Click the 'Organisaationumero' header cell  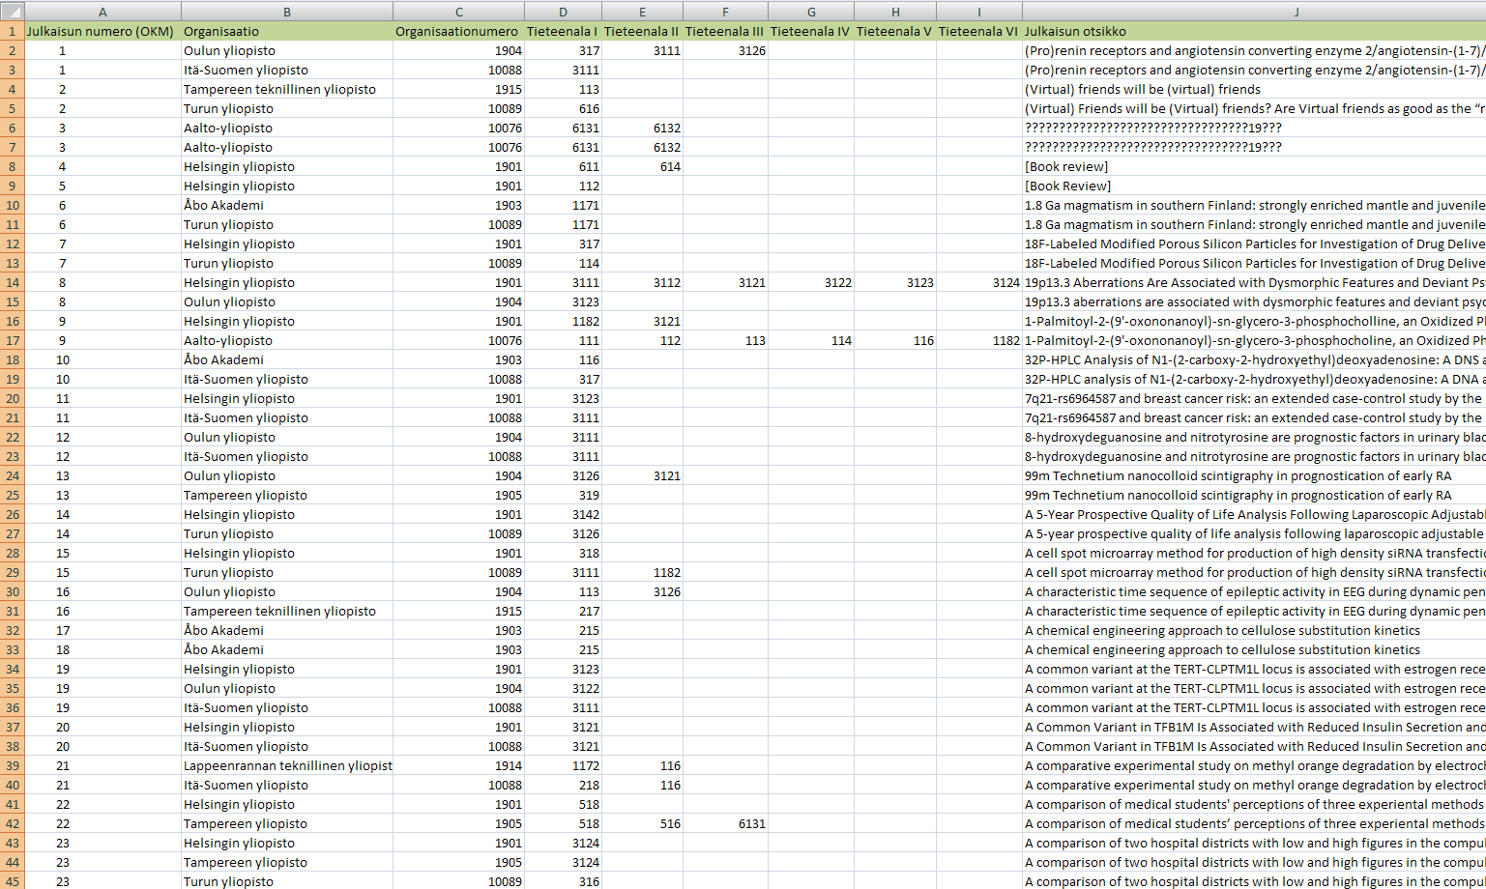click(458, 31)
